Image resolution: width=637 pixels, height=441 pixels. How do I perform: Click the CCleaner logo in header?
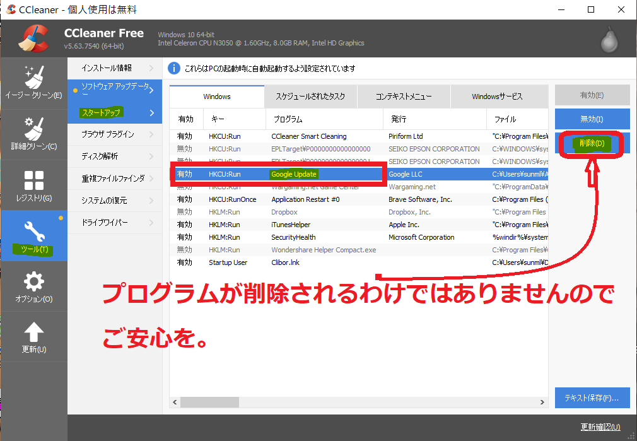click(33, 38)
